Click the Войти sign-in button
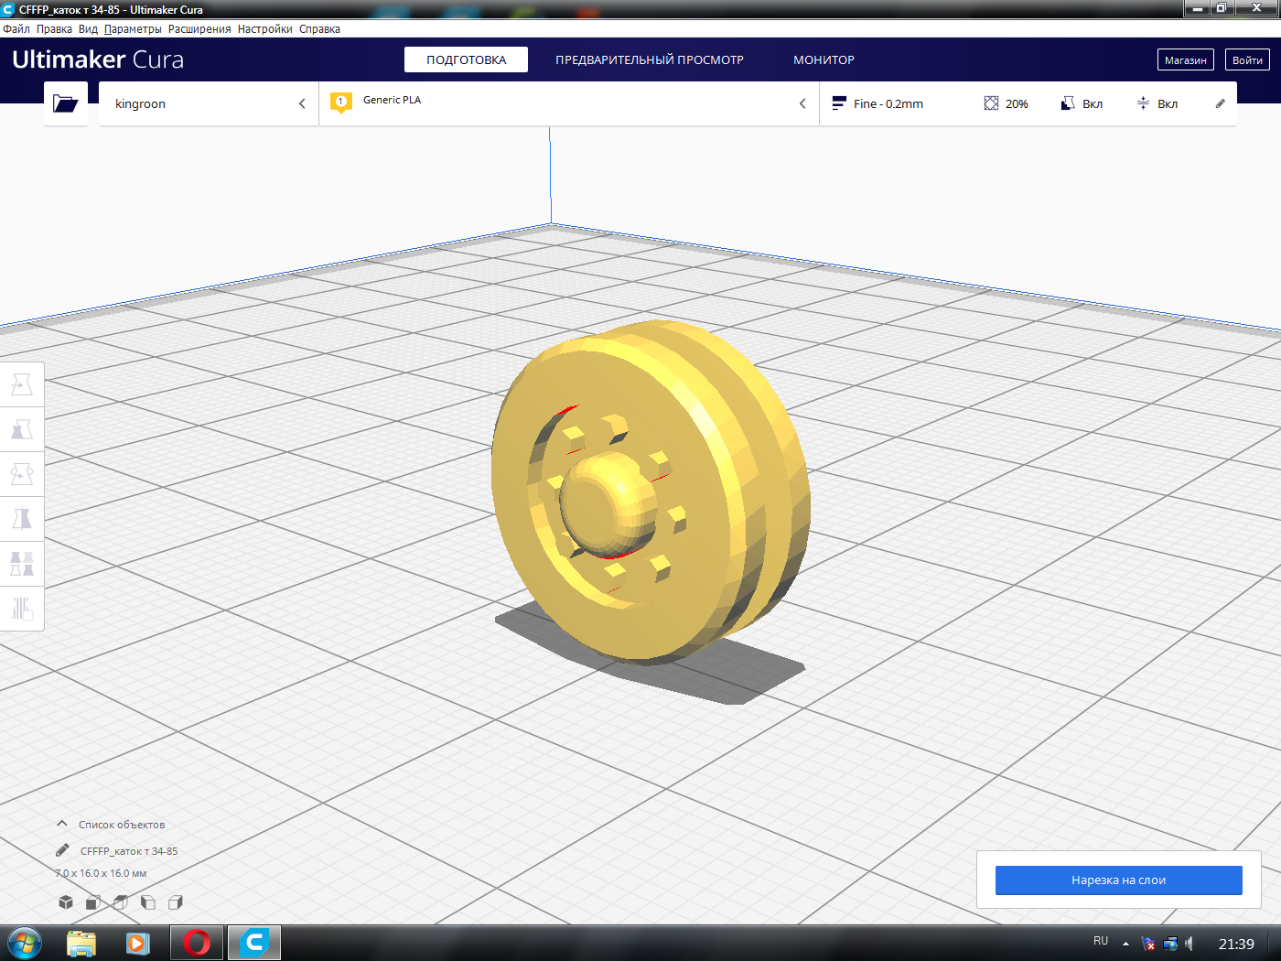Image resolution: width=1281 pixels, height=961 pixels. 1247,59
